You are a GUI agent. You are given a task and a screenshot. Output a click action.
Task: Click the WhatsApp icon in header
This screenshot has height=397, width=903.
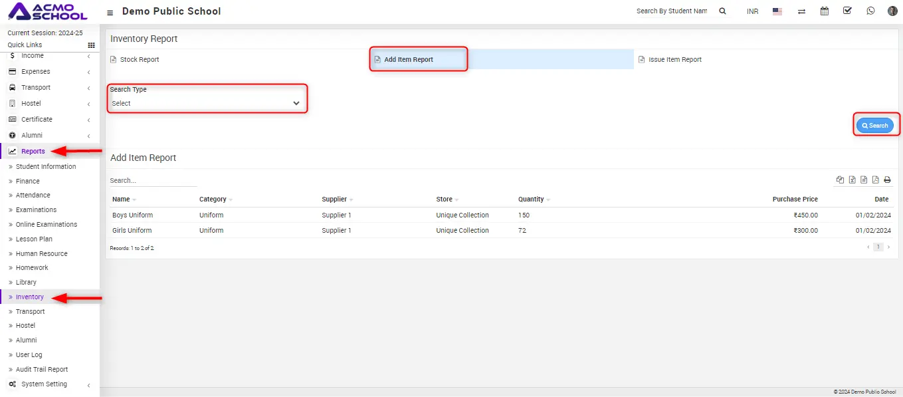[x=870, y=11]
